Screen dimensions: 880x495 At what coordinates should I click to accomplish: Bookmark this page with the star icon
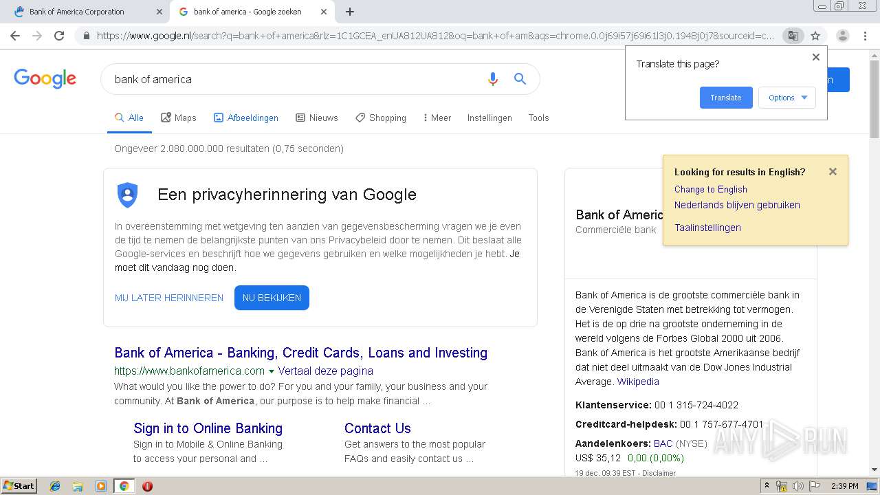[x=815, y=36]
